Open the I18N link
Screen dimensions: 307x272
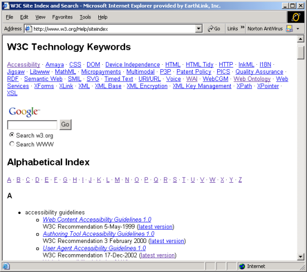pos(265,64)
